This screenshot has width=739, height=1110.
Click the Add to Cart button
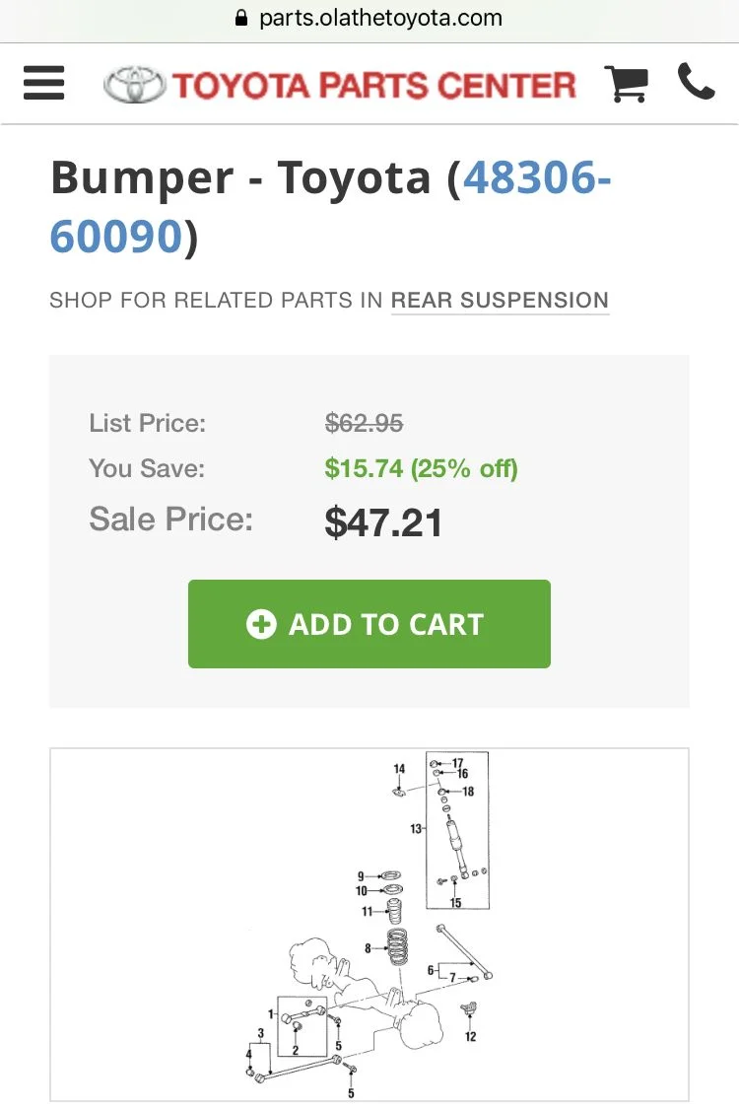click(x=369, y=624)
